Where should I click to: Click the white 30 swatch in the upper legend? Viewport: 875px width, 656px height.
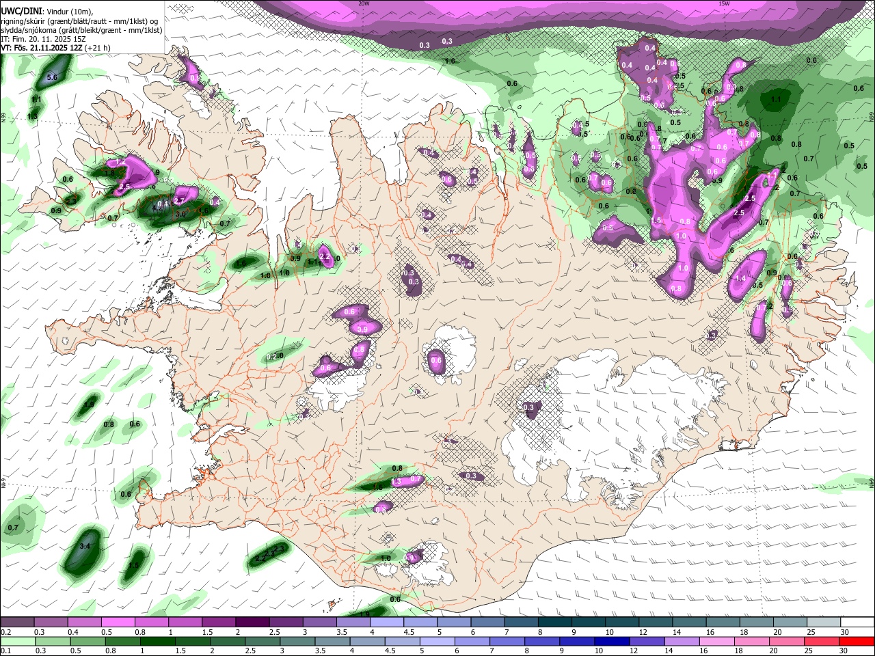(x=857, y=623)
